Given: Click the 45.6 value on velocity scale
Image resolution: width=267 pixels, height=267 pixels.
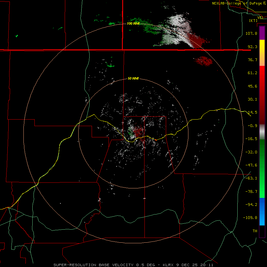Looking at the screenshot, I should (x=252, y=86).
